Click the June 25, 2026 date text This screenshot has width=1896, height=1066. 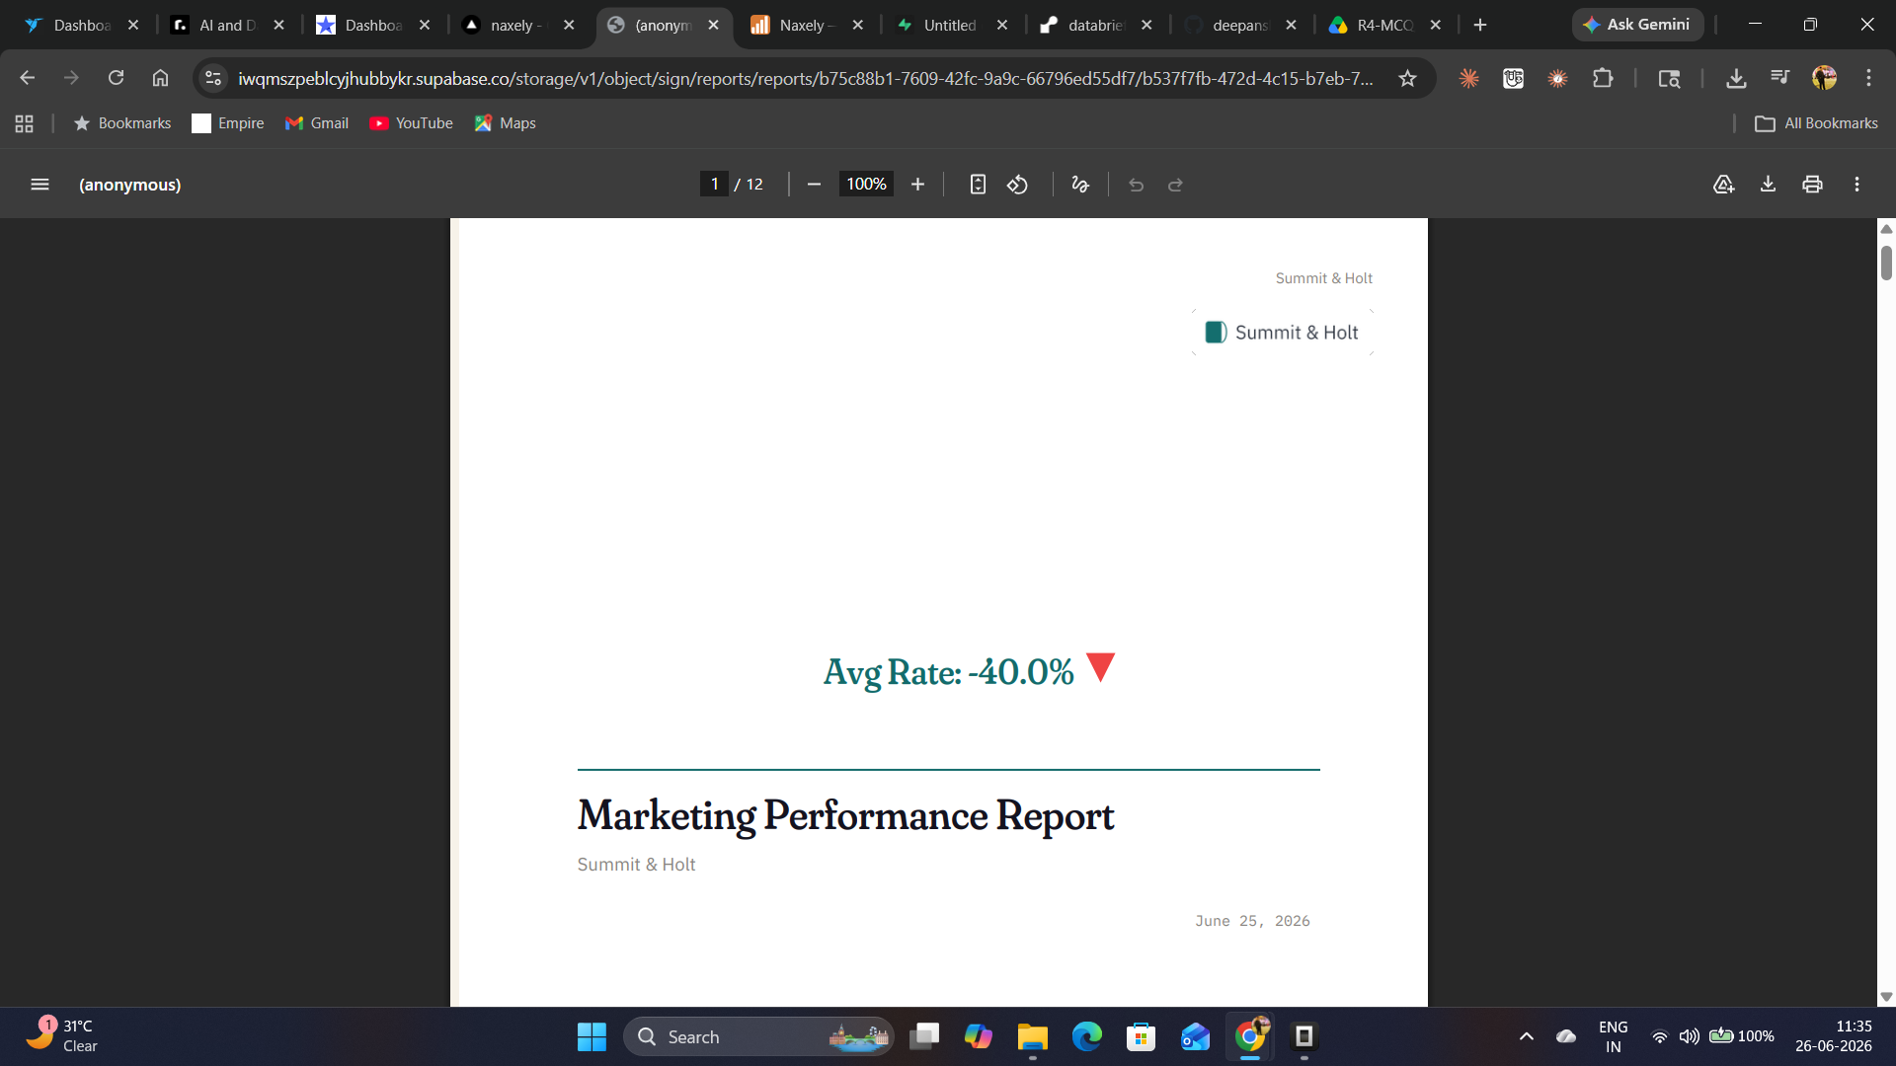tap(1252, 921)
